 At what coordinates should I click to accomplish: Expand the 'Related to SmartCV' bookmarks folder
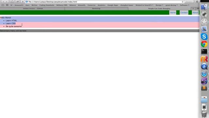point(144,5)
